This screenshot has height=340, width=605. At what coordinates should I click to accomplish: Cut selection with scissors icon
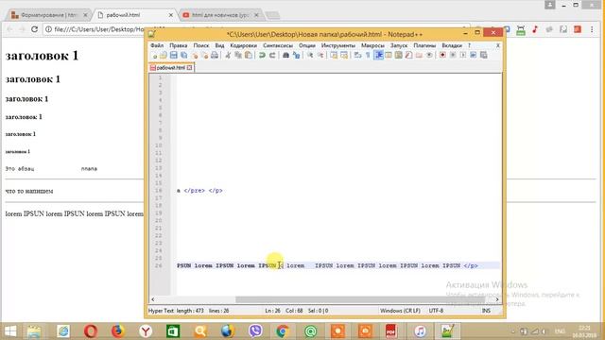(228, 55)
